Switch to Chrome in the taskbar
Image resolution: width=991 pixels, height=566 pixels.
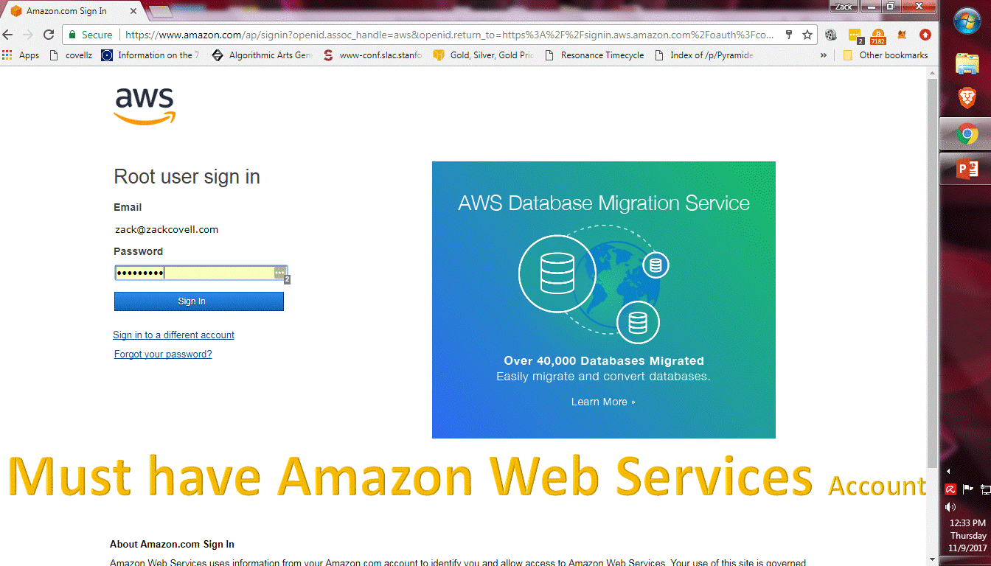tap(967, 135)
